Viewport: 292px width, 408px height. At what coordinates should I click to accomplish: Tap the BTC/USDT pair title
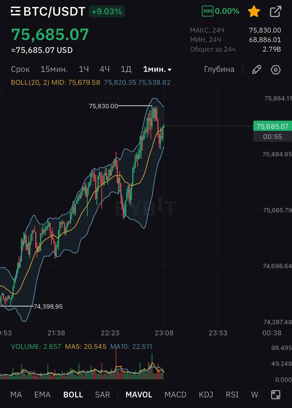[54, 11]
